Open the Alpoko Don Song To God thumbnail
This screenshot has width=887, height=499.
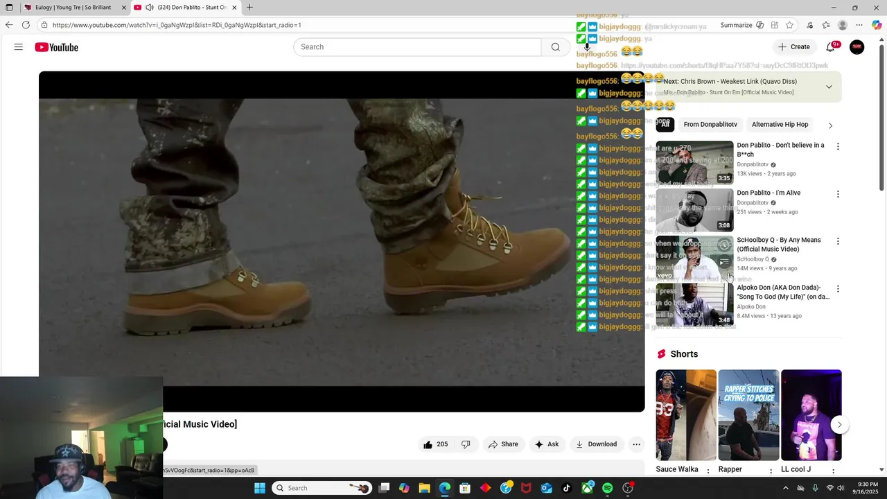694,305
